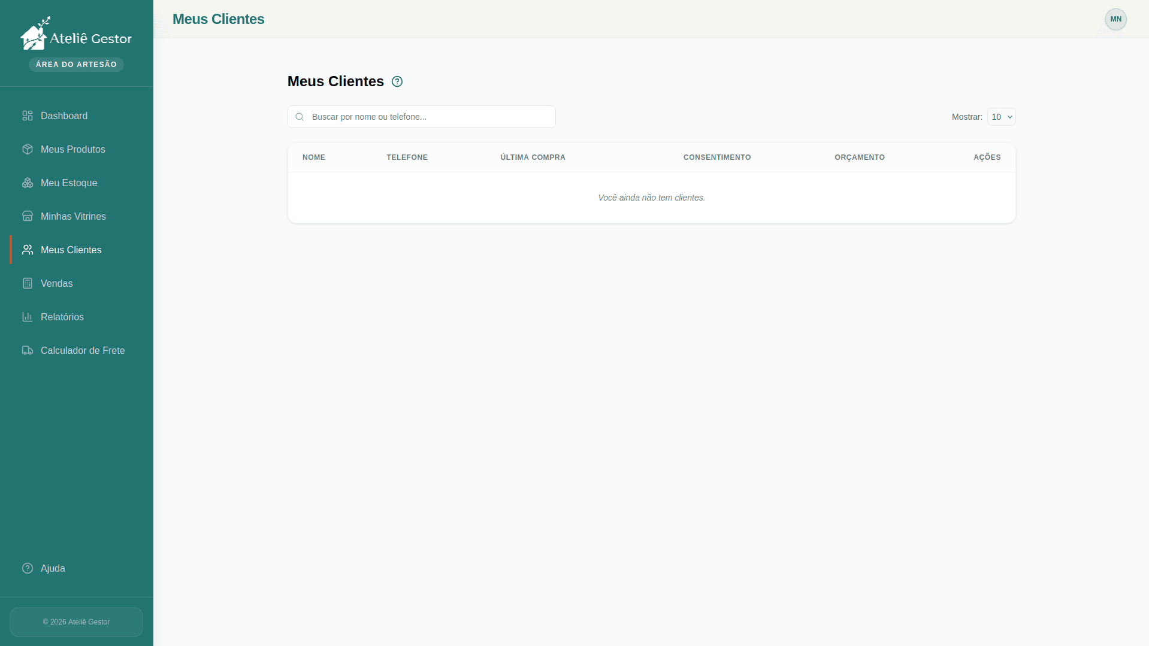Click the Vendas calculator icon
This screenshot has height=646, width=1149.
coord(28,283)
